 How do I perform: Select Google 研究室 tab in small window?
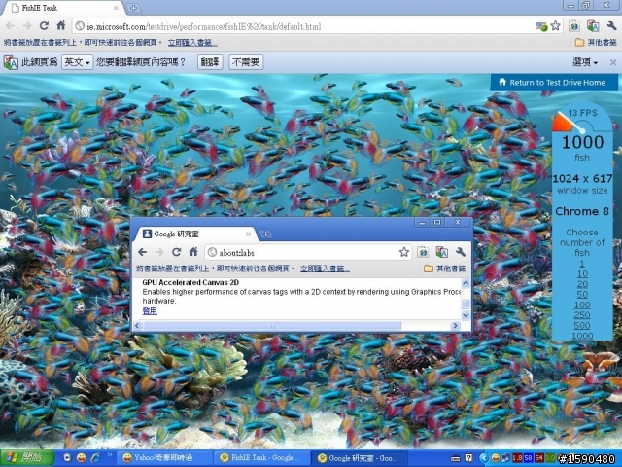tap(194, 233)
